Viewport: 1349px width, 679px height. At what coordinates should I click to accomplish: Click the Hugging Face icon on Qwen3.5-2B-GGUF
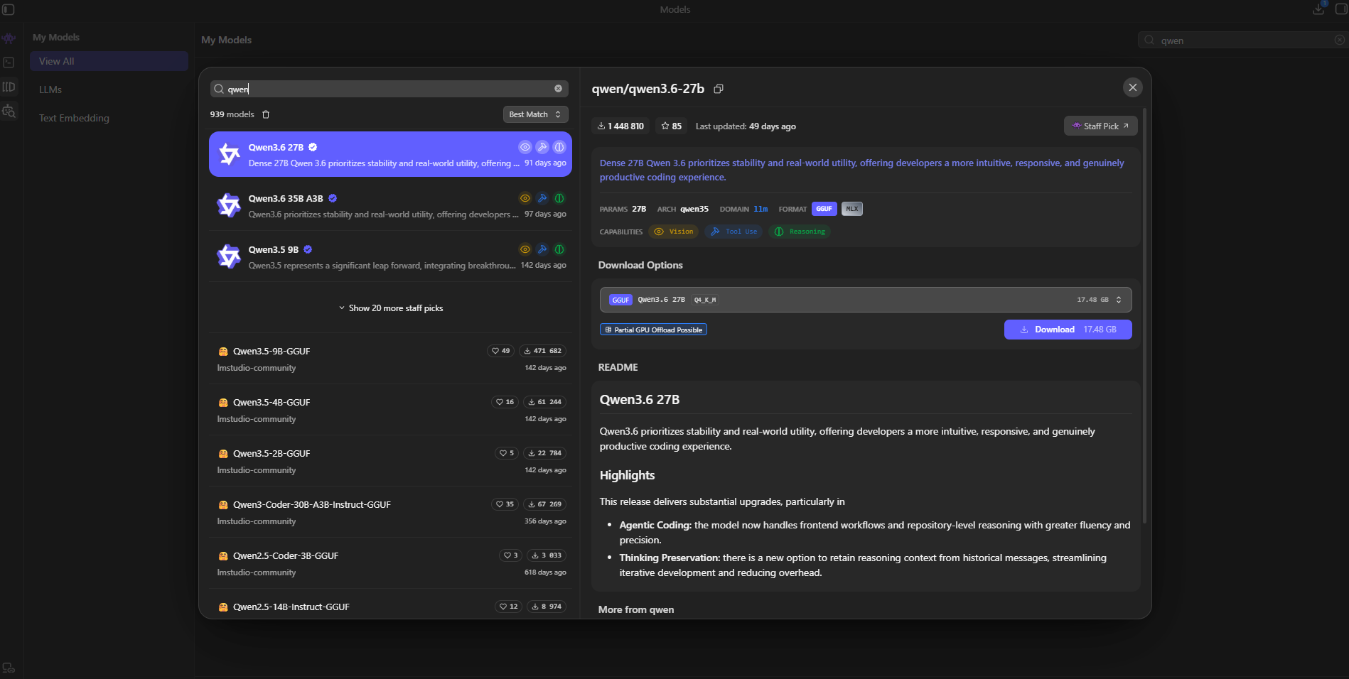[x=223, y=453]
